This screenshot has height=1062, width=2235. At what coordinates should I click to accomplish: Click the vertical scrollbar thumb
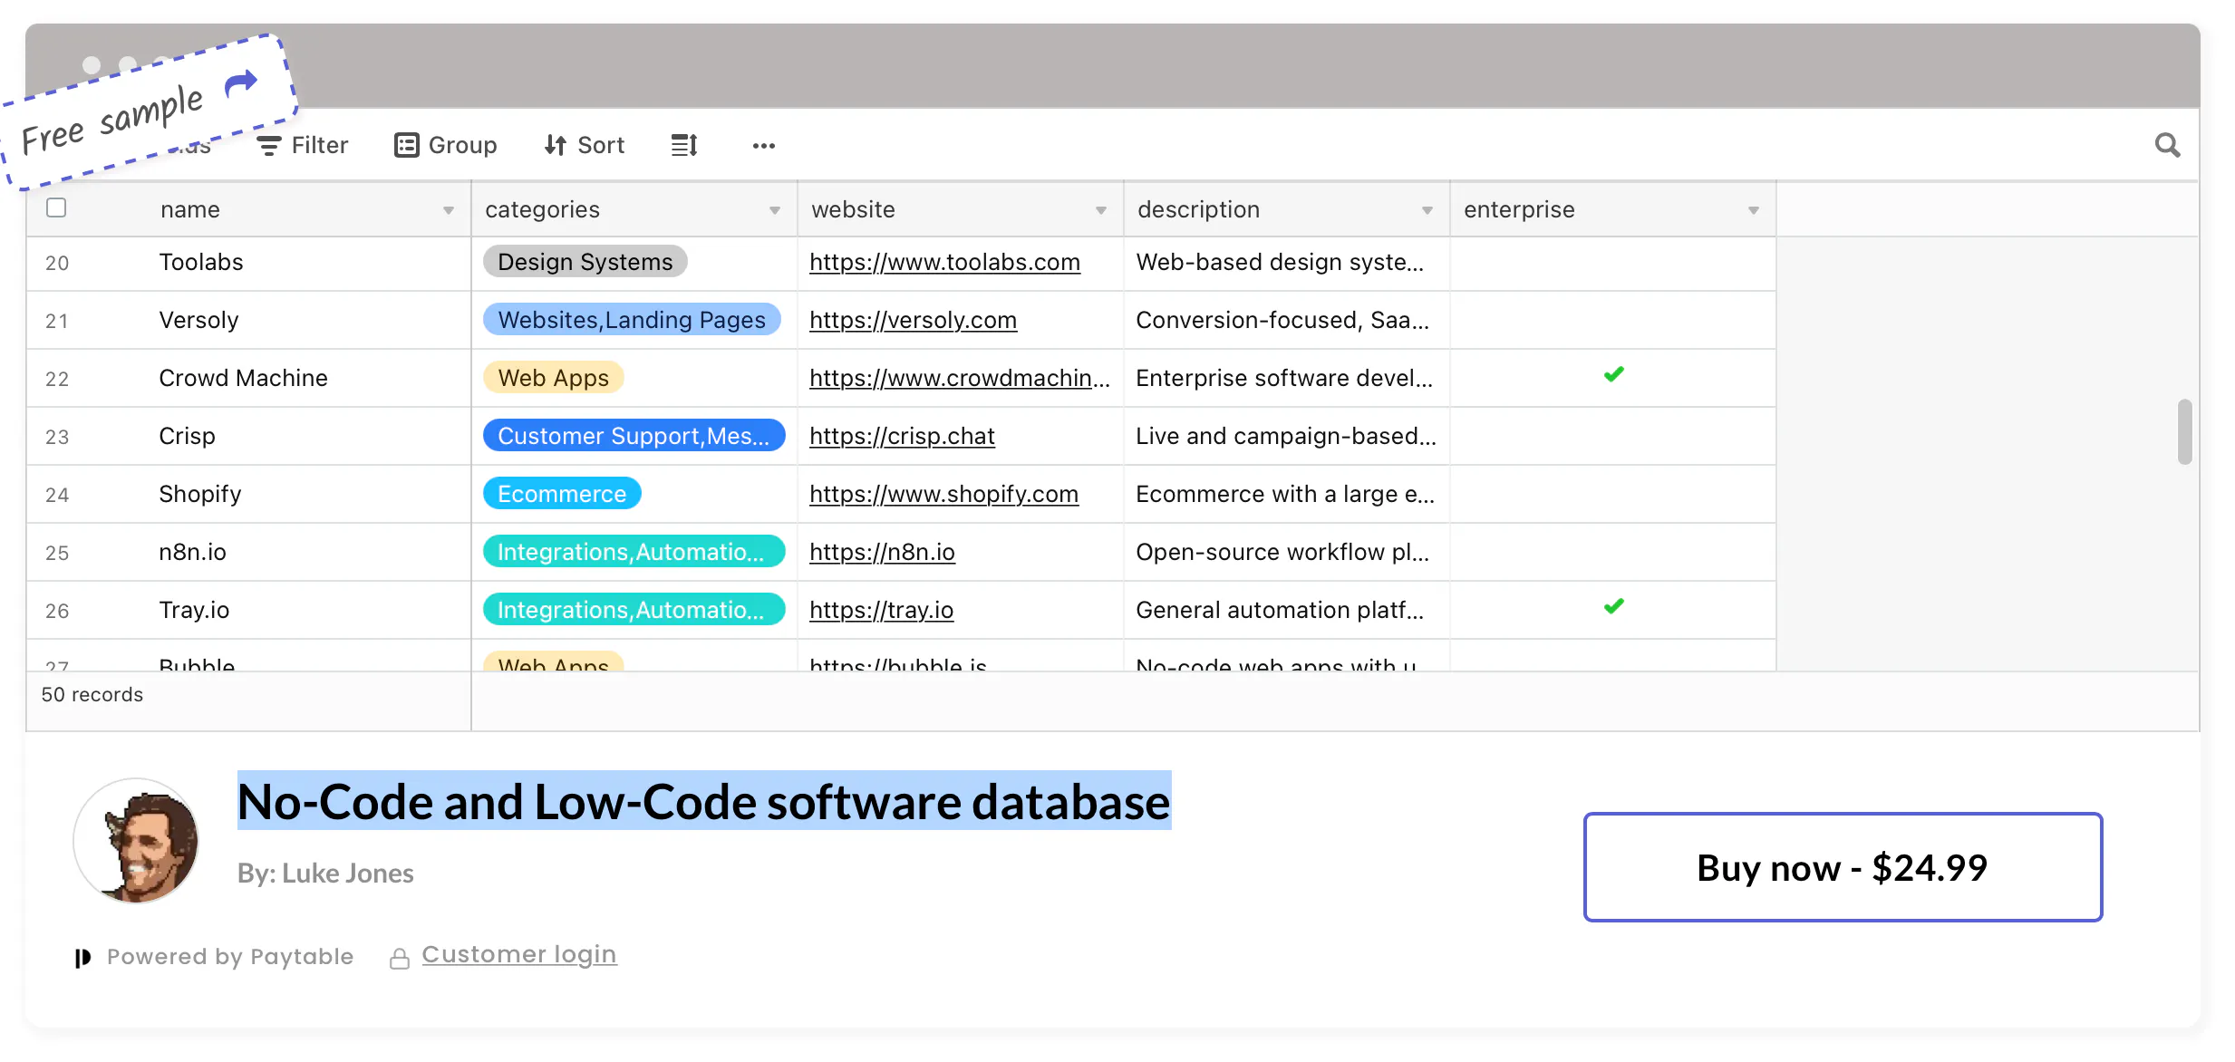pyautogui.click(x=2185, y=431)
